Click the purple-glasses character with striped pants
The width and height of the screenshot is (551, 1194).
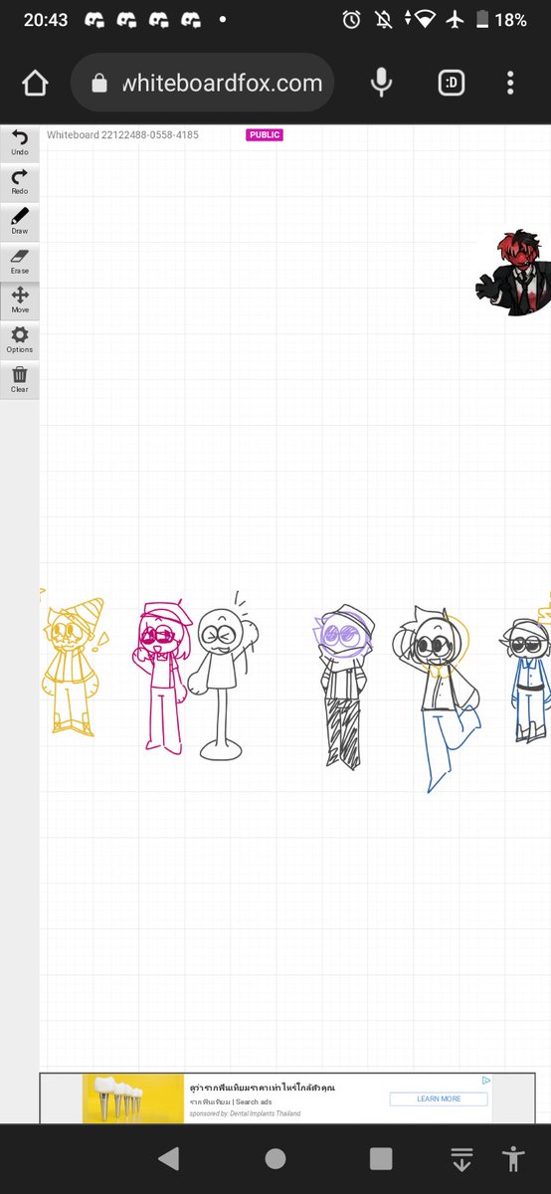pos(346,685)
